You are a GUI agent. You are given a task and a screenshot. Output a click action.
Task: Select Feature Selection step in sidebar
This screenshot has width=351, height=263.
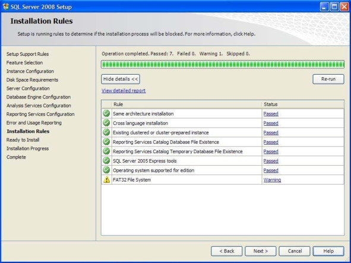pyautogui.click(x=24, y=63)
